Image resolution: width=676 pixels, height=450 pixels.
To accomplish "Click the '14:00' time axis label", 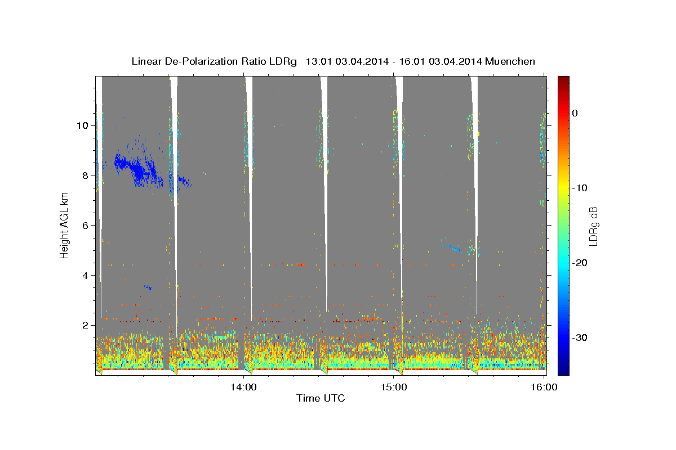I will [x=243, y=387].
